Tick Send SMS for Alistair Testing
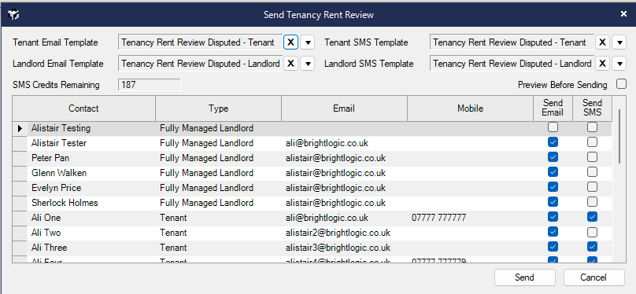The image size is (636, 294). tap(592, 127)
